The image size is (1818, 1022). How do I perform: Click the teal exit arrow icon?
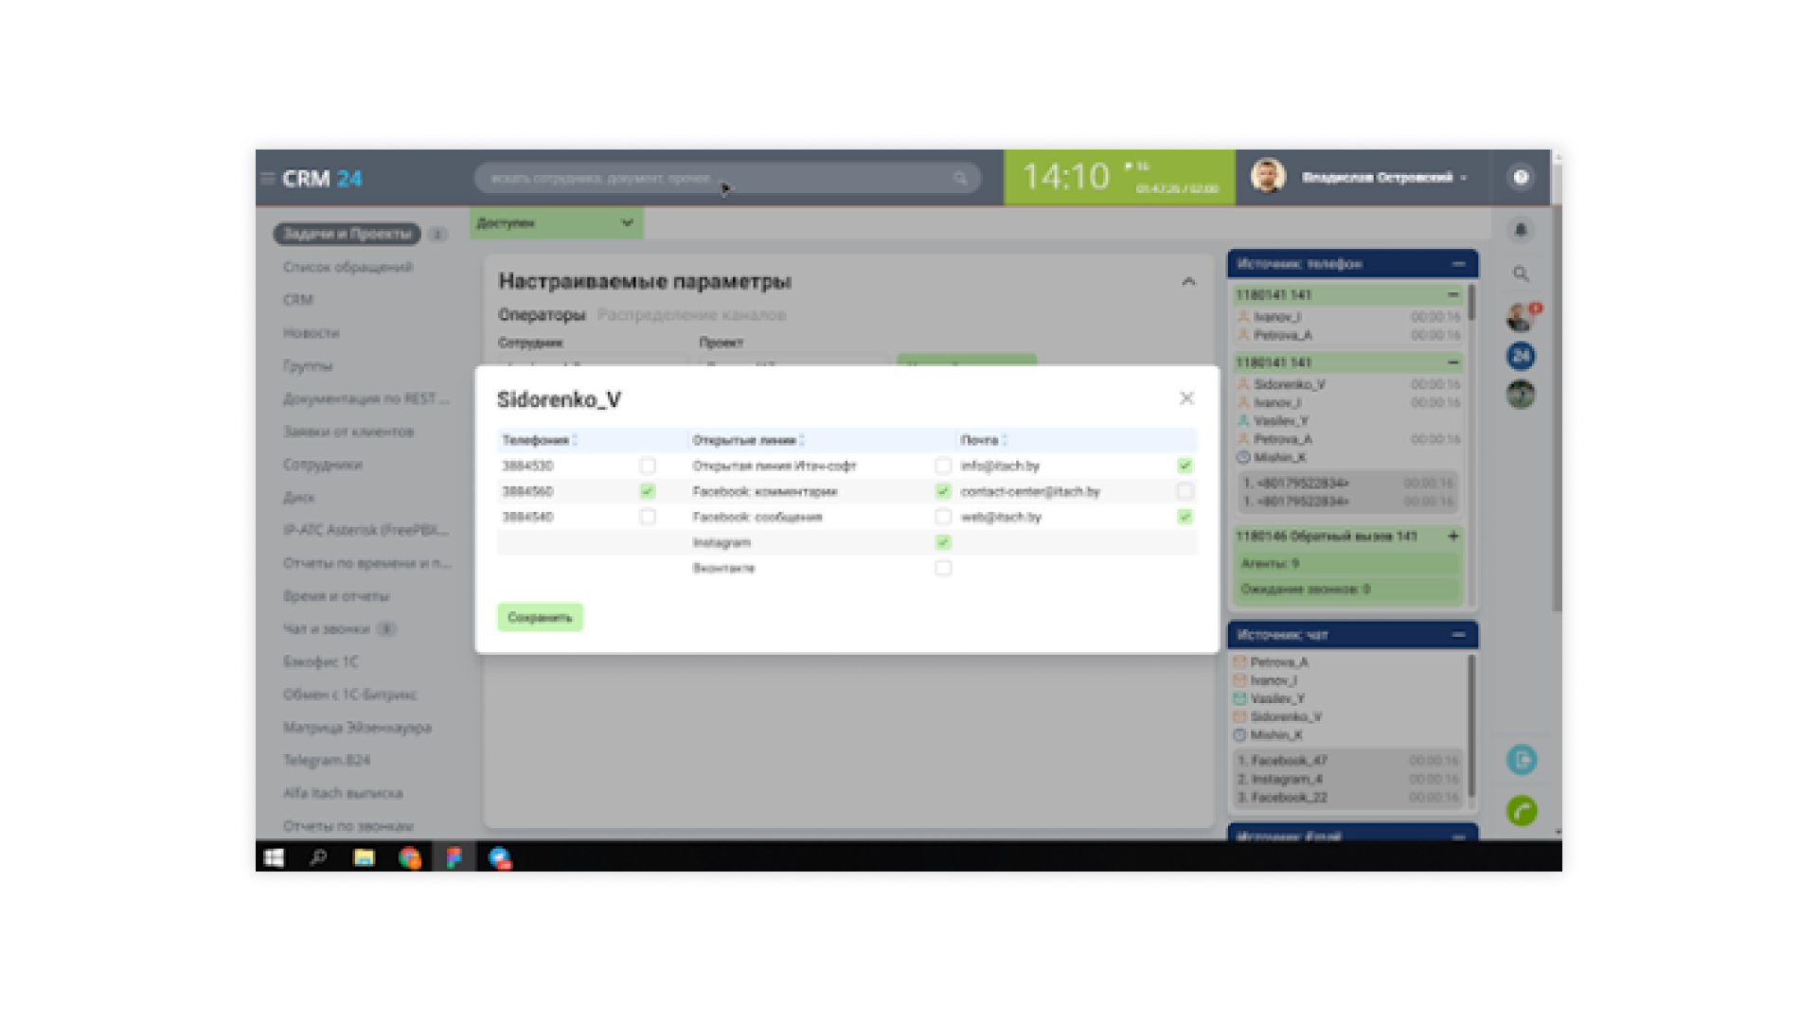coord(1522,760)
